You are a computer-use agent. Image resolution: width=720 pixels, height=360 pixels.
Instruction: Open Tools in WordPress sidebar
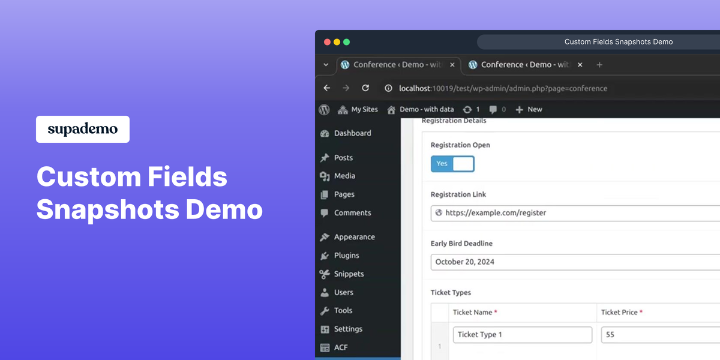click(x=358, y=310)
